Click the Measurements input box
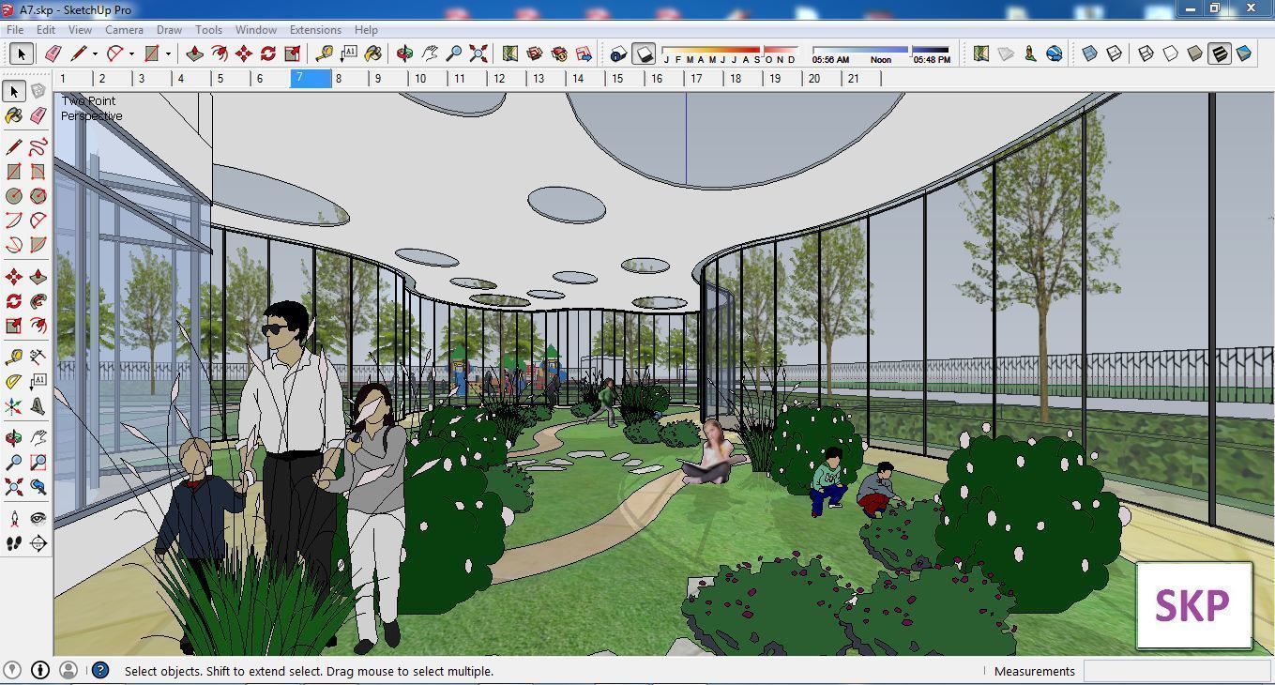This screenshot has width=1275, height=685. point(1176,671)
